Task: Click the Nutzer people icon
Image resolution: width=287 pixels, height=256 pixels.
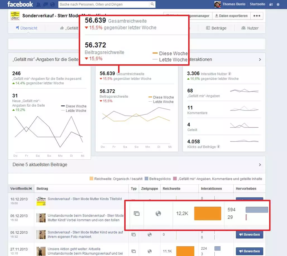Action: [243, 28]
